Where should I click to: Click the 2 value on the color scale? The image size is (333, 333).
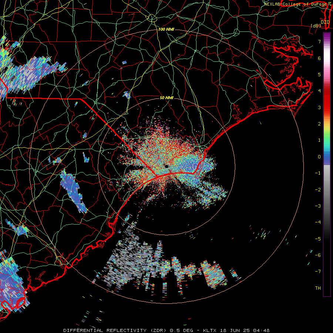pos(319,124)
